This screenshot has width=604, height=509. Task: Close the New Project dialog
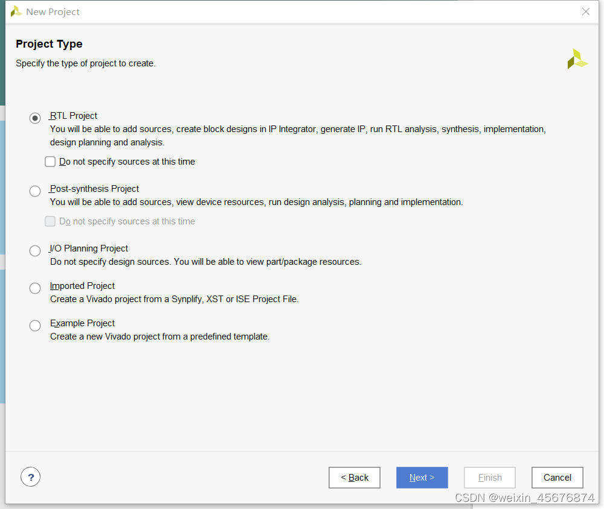point(585,11)
